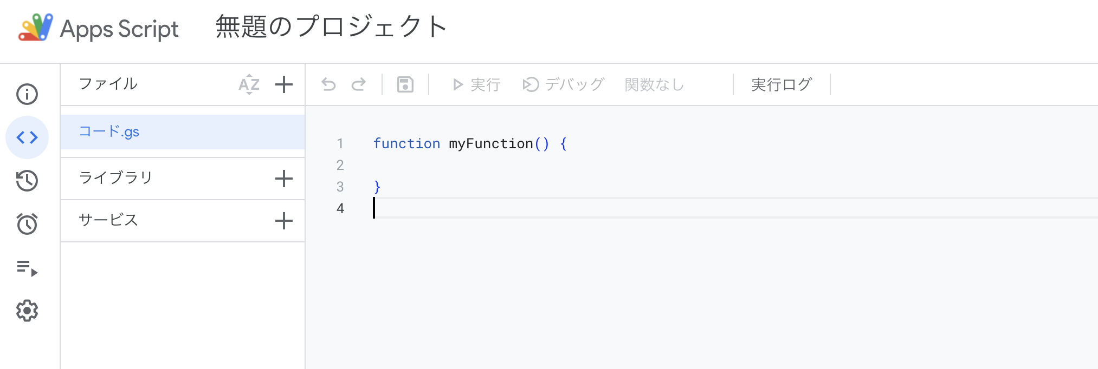1098x369 pixels.
Task: Open the project Overview info icon
Action: pyautogui.click(x=27, y=94)
